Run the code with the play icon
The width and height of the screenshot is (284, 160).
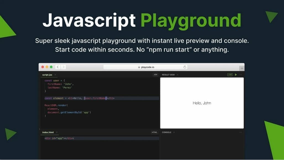[x=236, y=75]
